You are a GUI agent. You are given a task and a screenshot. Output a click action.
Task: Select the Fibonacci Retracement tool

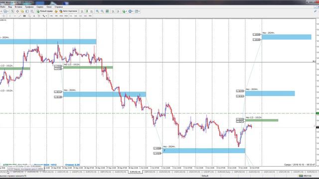tap(29, 16)
